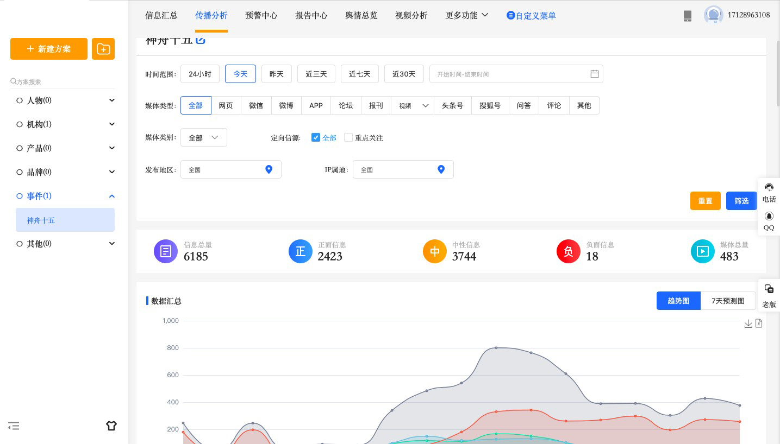The height and width of the screenshot is (444, 780).
Task: Open the 预警中心 tab
Action: pyautogui.click(x=261, y=15)
